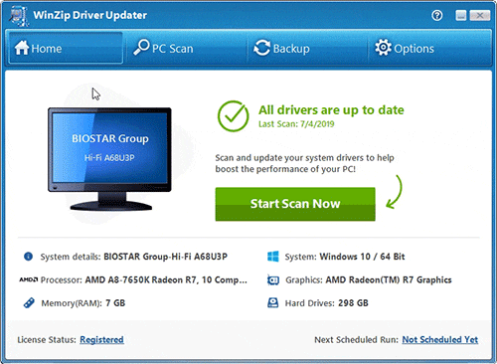Click the Windows logo icon by System
Screen dimensions: 497x364
coord(273,257)
